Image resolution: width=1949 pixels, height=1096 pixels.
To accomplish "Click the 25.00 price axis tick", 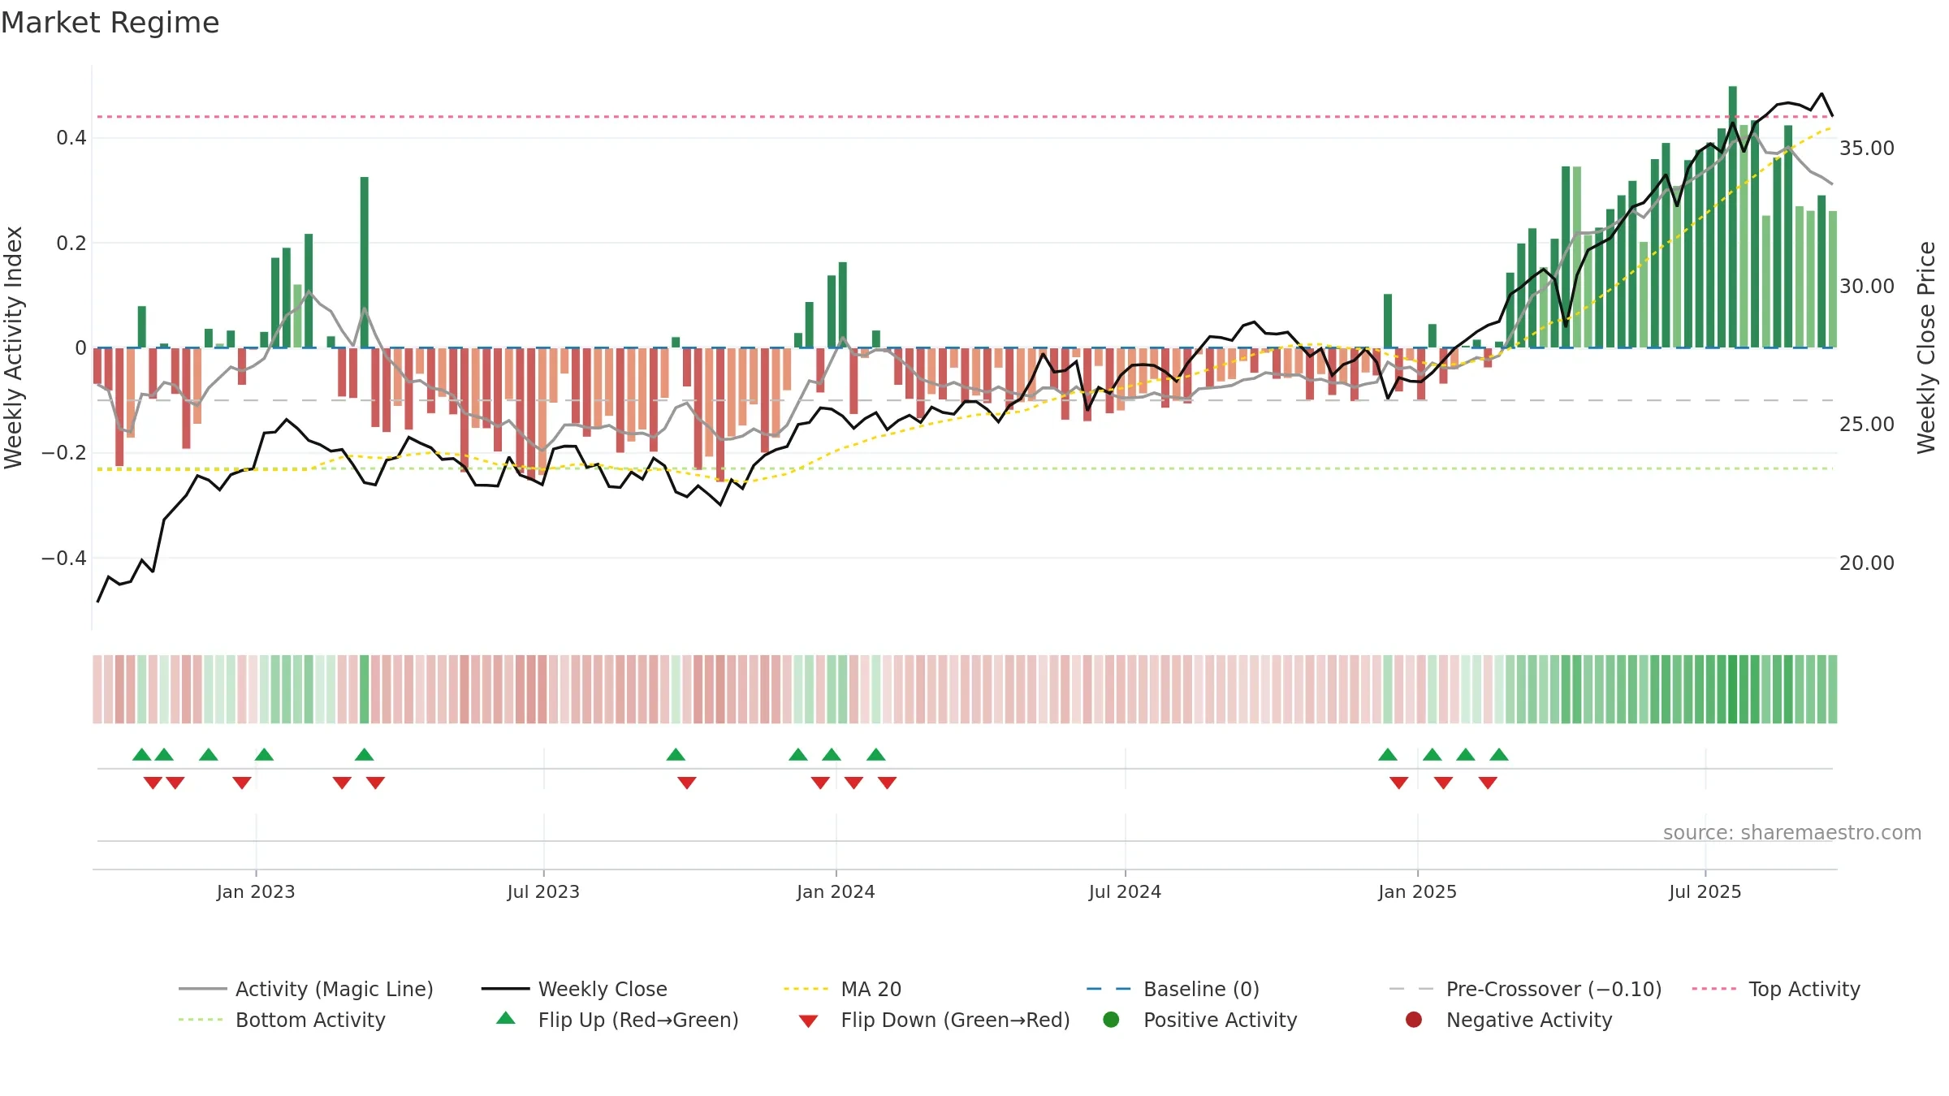I will click(1866, 424).
